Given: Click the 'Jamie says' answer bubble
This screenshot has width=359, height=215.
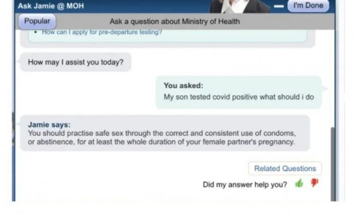Looking at the screenshot, I should click(x=165, y=133).
